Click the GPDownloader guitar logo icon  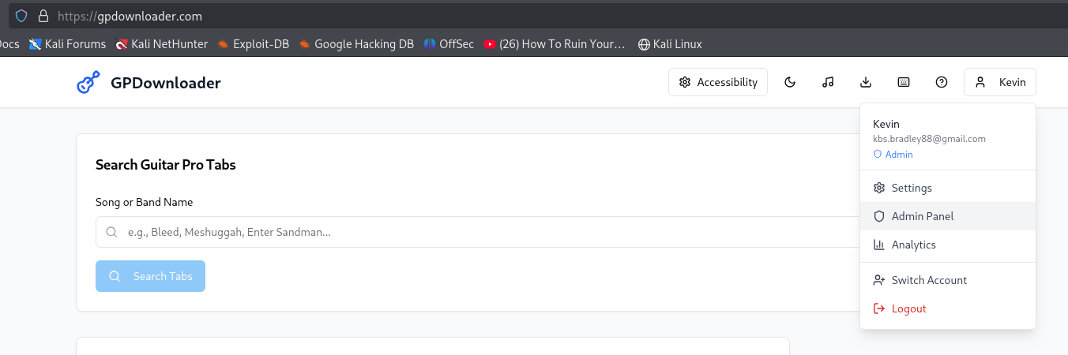pos(88,83)
